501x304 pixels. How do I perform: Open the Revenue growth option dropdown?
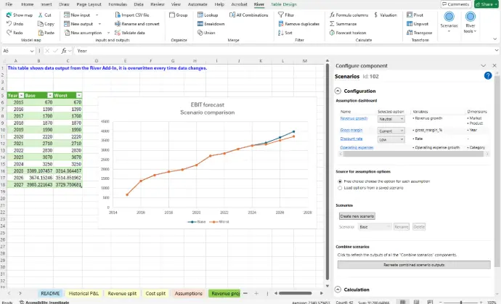pos(391,118)
